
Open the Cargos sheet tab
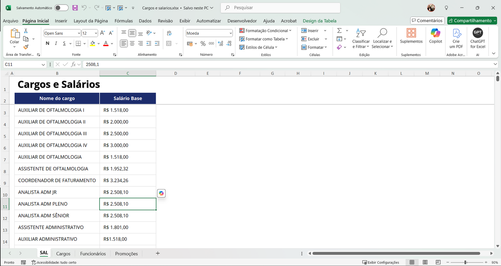pyautogui.click(x=63, y=253)
